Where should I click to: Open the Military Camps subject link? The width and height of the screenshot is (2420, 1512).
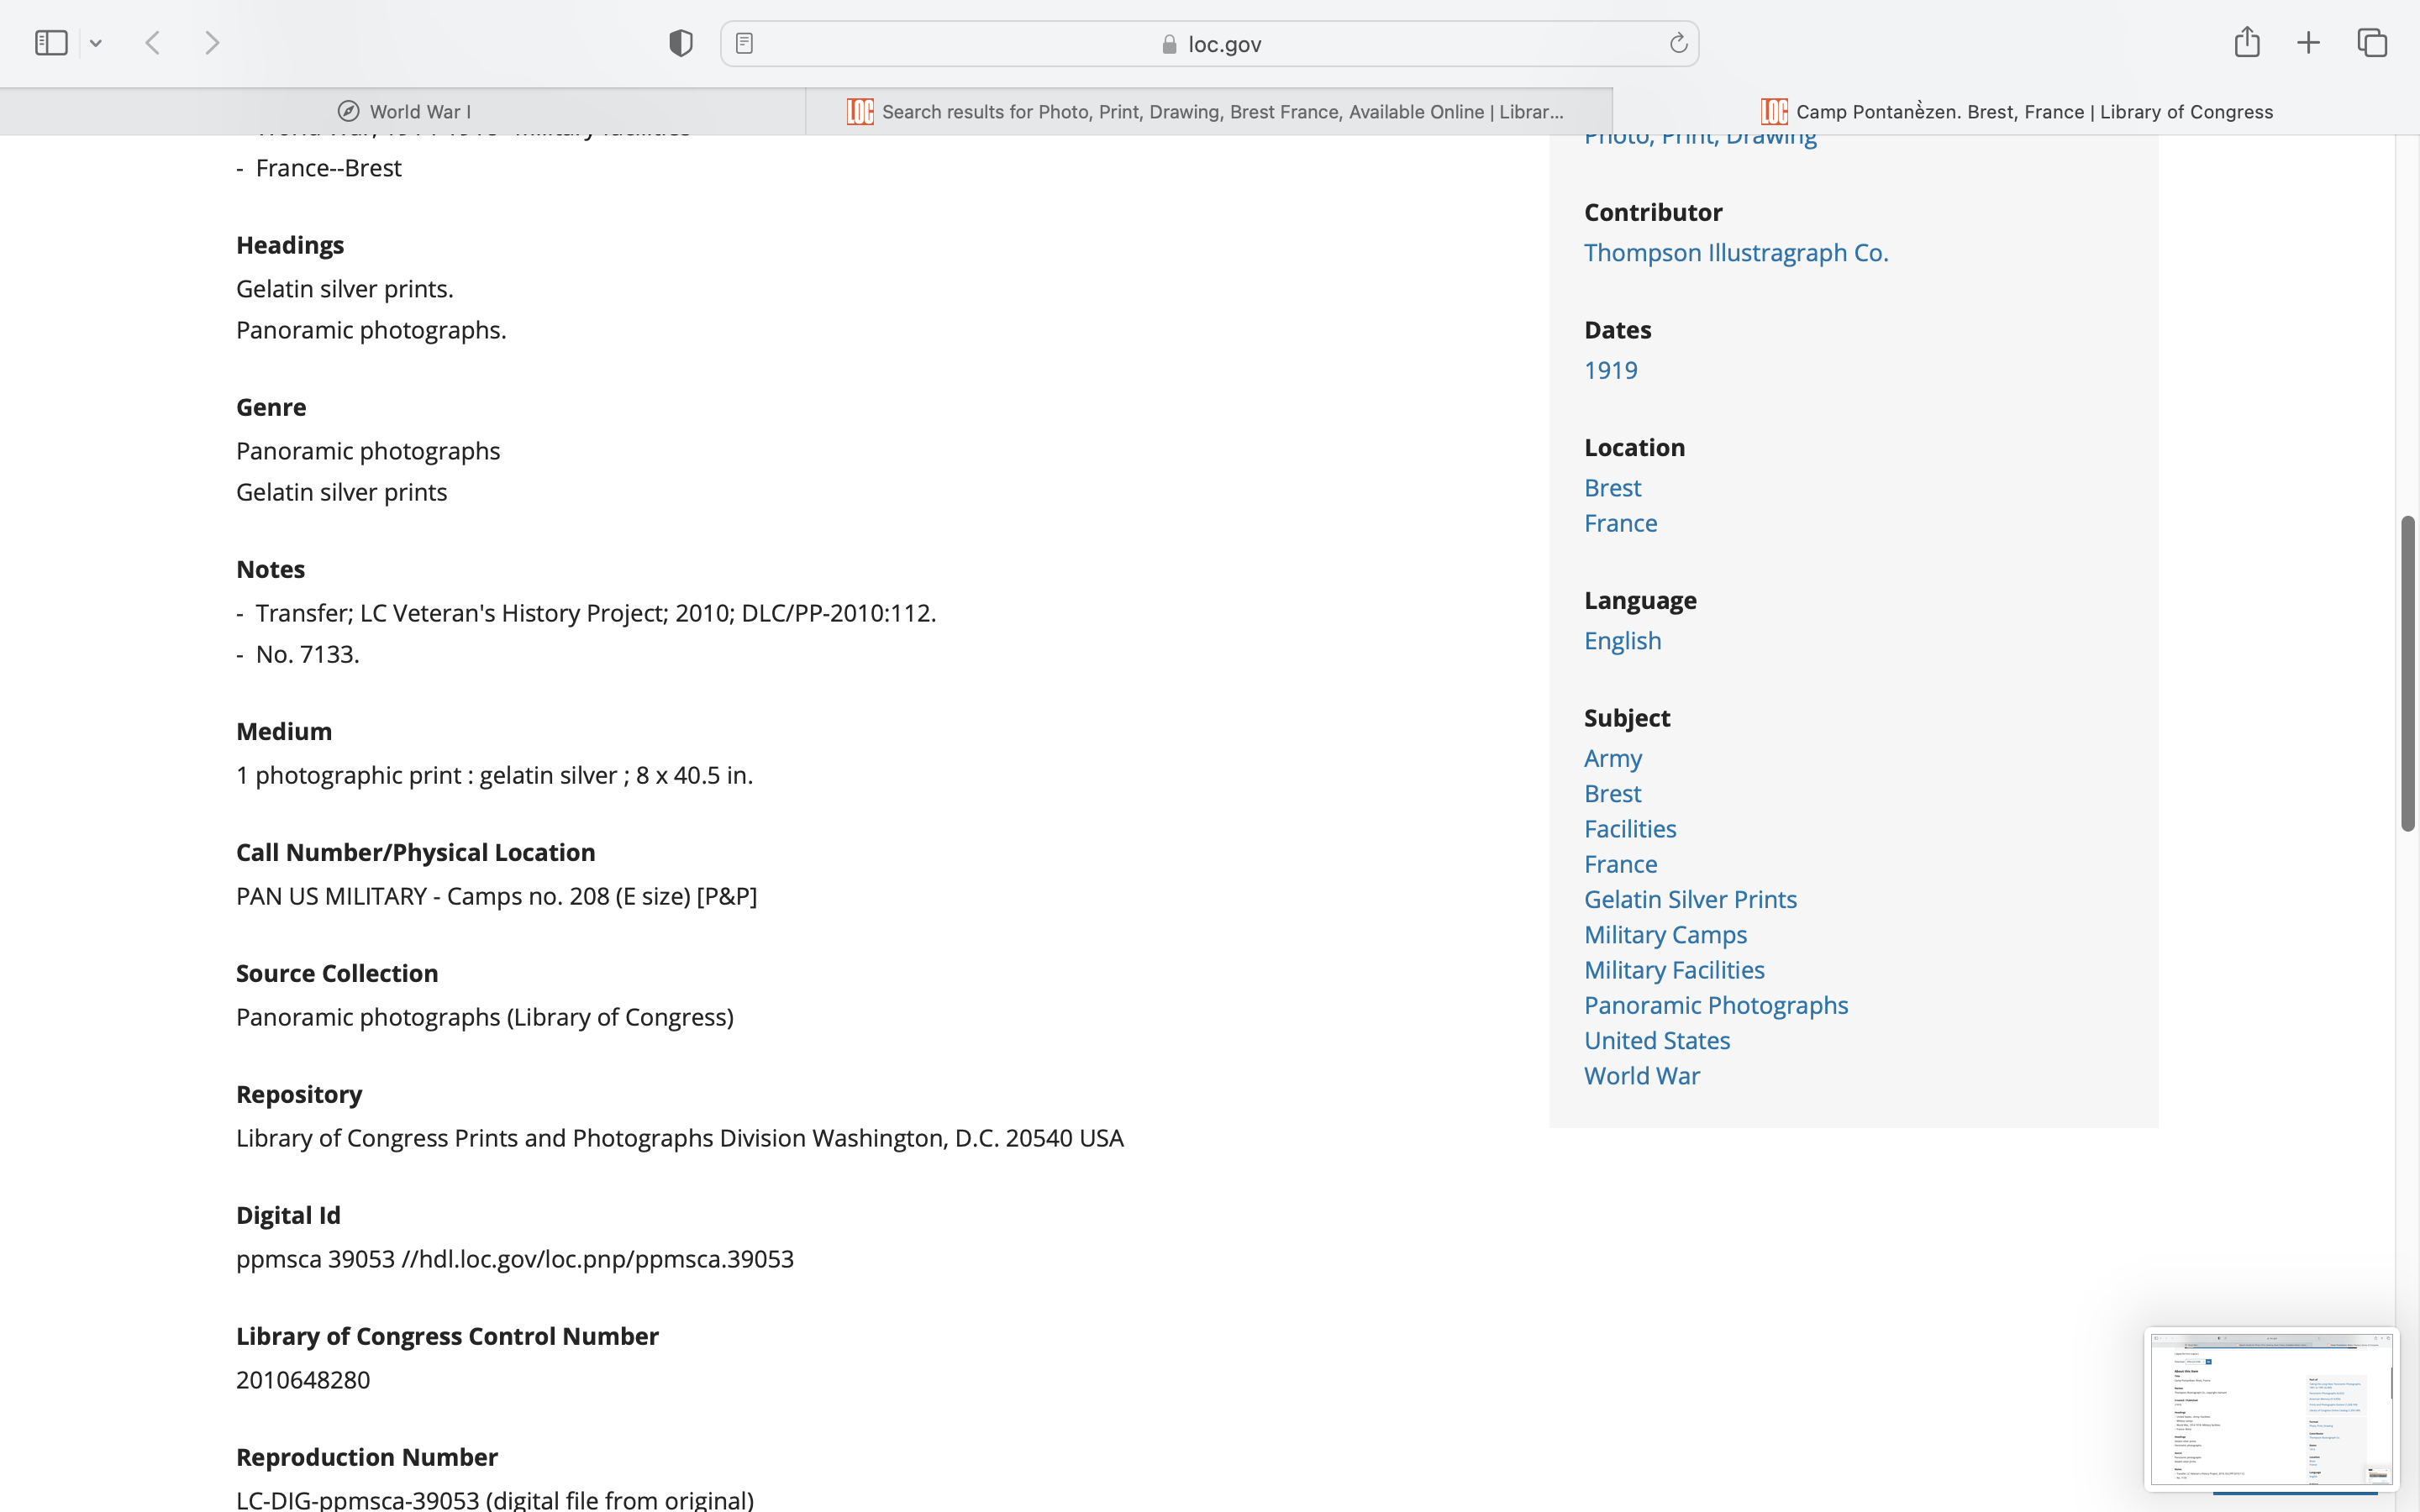1665,935
